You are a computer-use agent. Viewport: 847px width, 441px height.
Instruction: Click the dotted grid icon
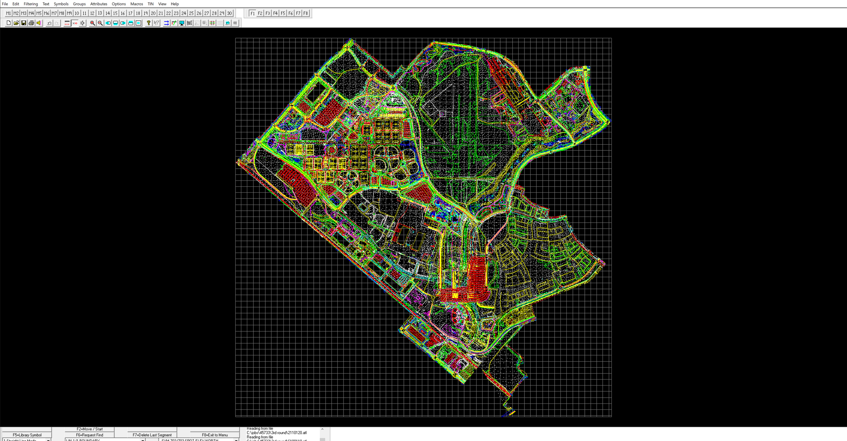pyautogui.click(x=220, y=23)
